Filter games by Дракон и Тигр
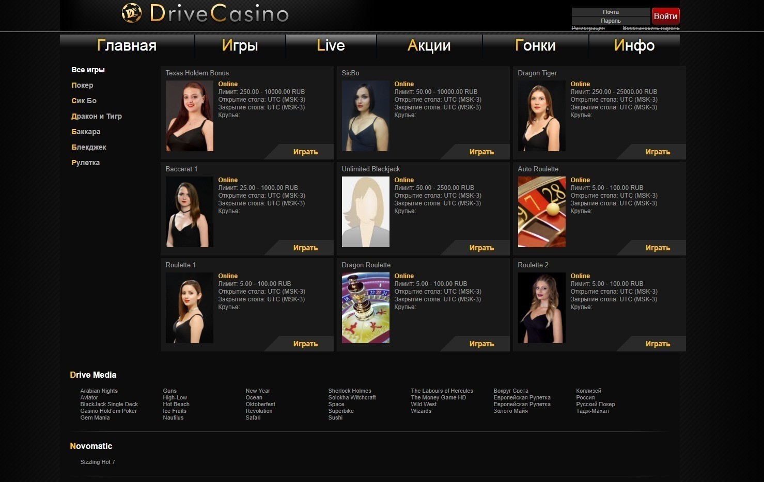Viewport: 764px width, 482px height. (97, 116)
